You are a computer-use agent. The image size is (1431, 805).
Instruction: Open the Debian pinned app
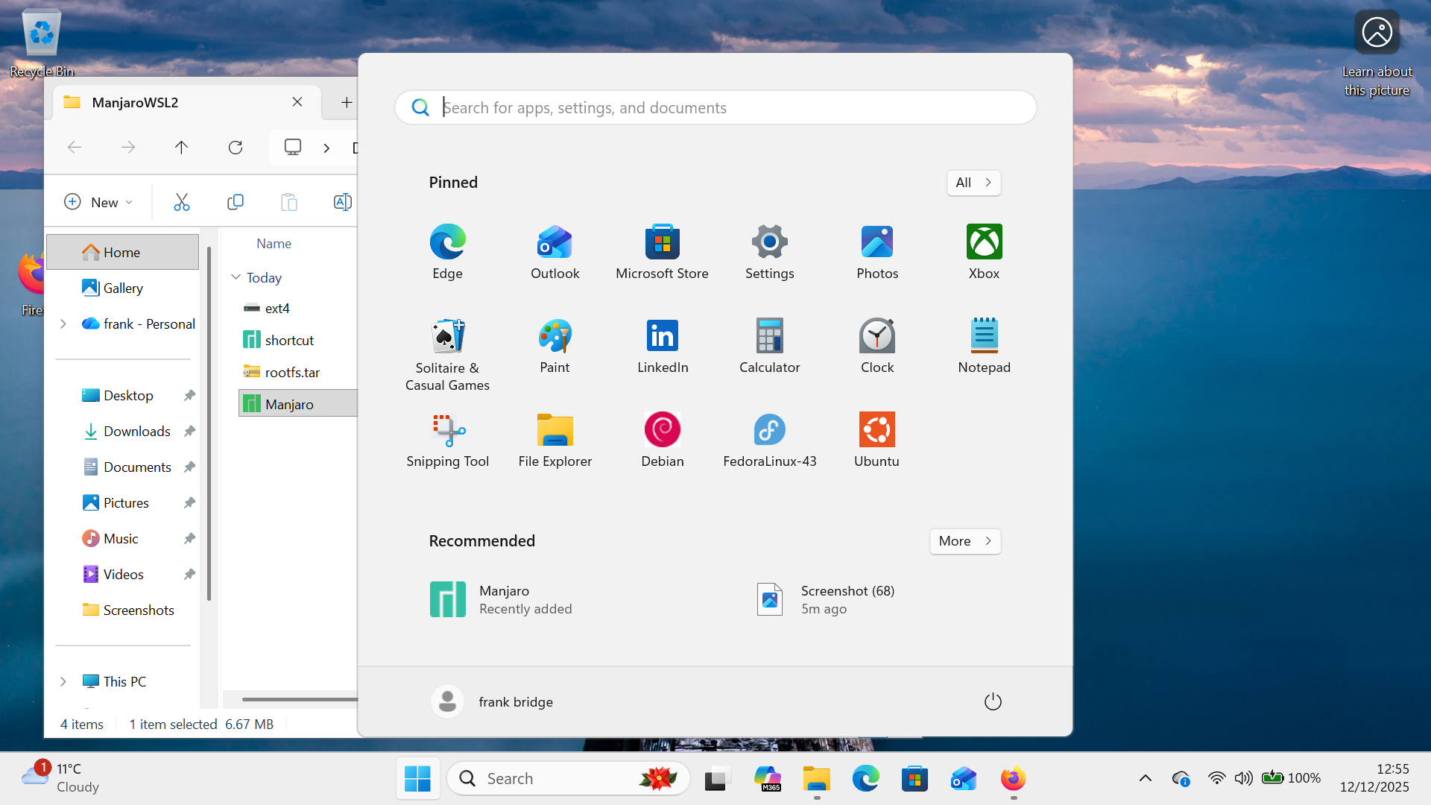[662, 440]
